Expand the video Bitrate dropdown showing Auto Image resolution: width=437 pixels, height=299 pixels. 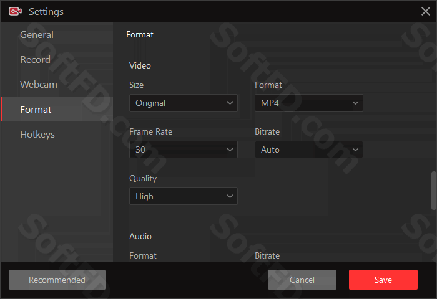click(309, 149)
